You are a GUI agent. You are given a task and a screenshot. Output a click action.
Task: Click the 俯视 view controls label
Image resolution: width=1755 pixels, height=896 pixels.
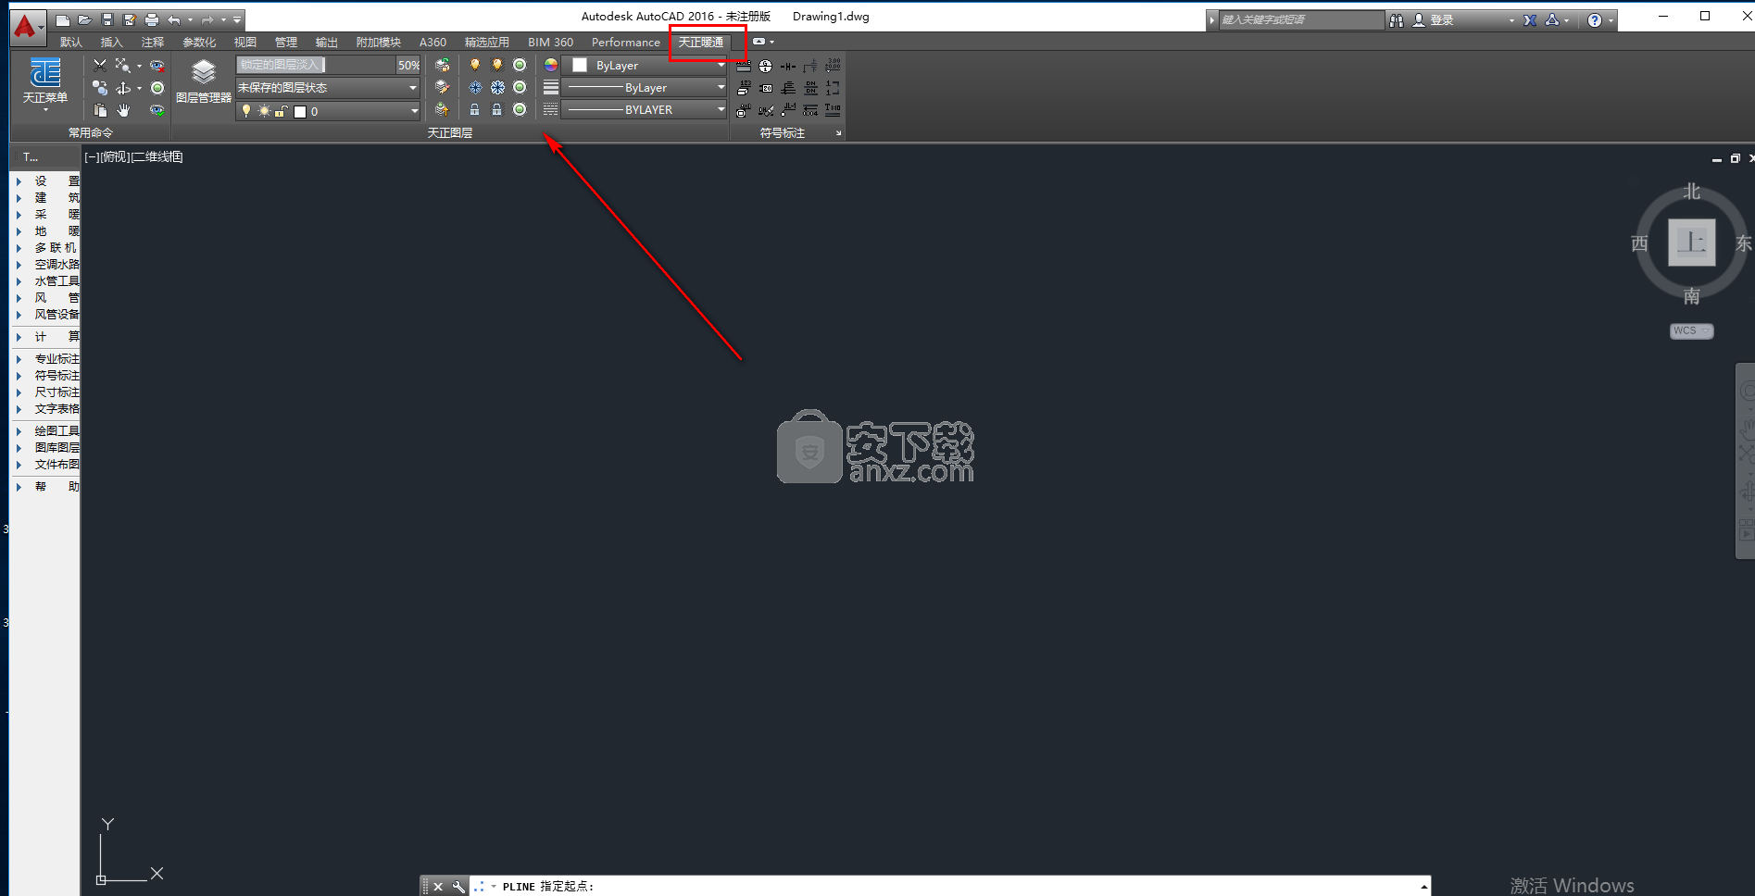tap(114, 157)
